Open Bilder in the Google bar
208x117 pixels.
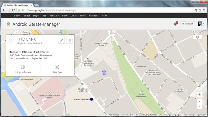[x=27, y=16]
